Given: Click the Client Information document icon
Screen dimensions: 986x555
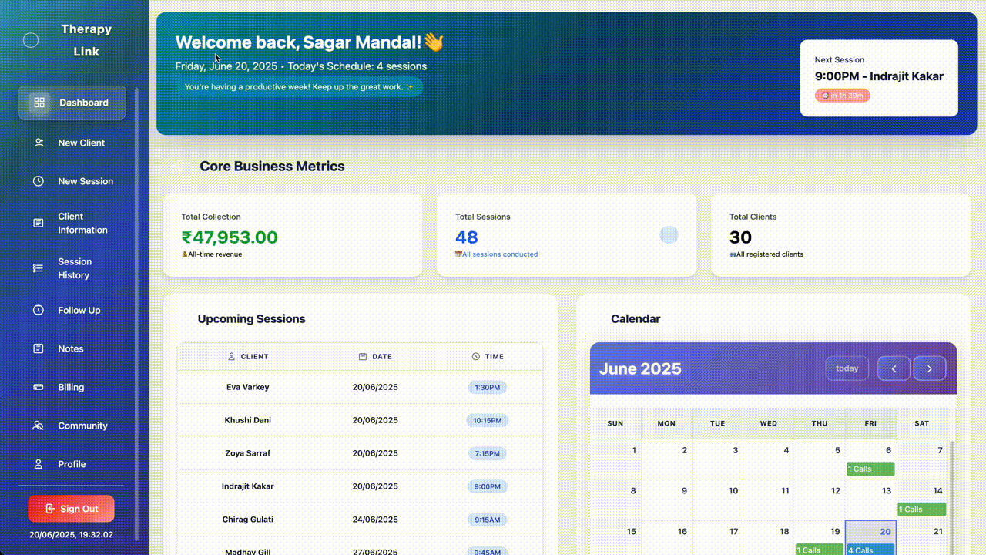Looking at the screenshot, I should [x=39, y=223].
